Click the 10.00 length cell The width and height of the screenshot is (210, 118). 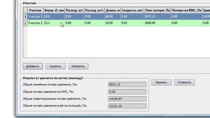[x=113, y=23]
